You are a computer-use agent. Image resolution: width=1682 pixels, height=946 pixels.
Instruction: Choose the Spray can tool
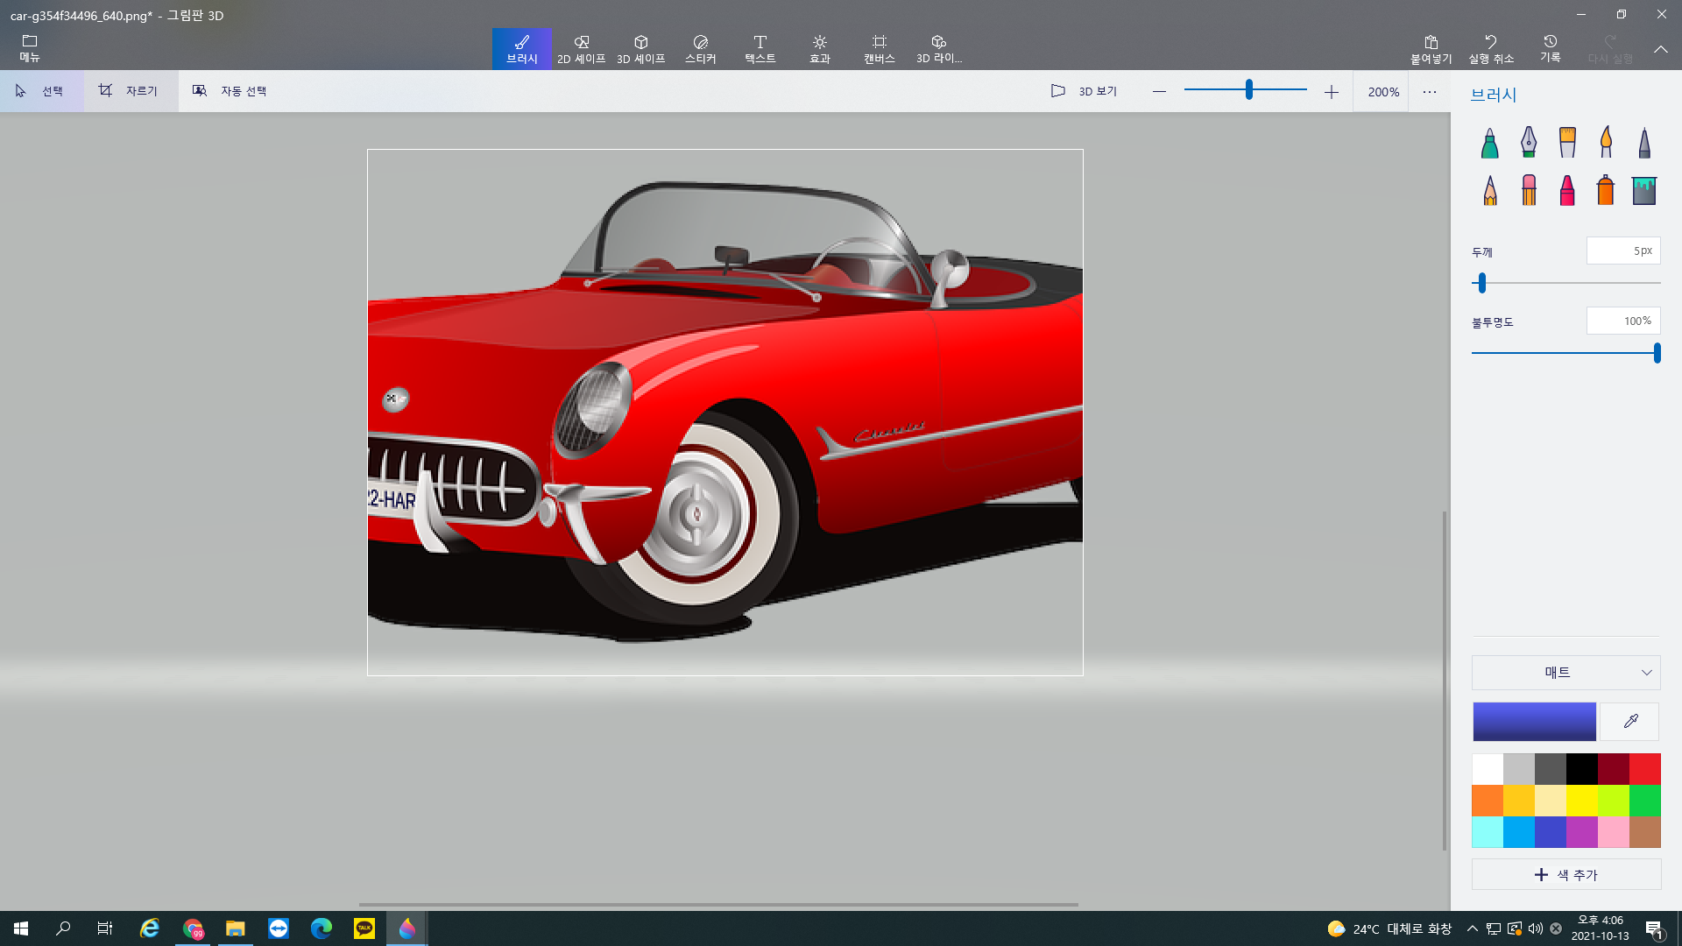(1606, 190)
